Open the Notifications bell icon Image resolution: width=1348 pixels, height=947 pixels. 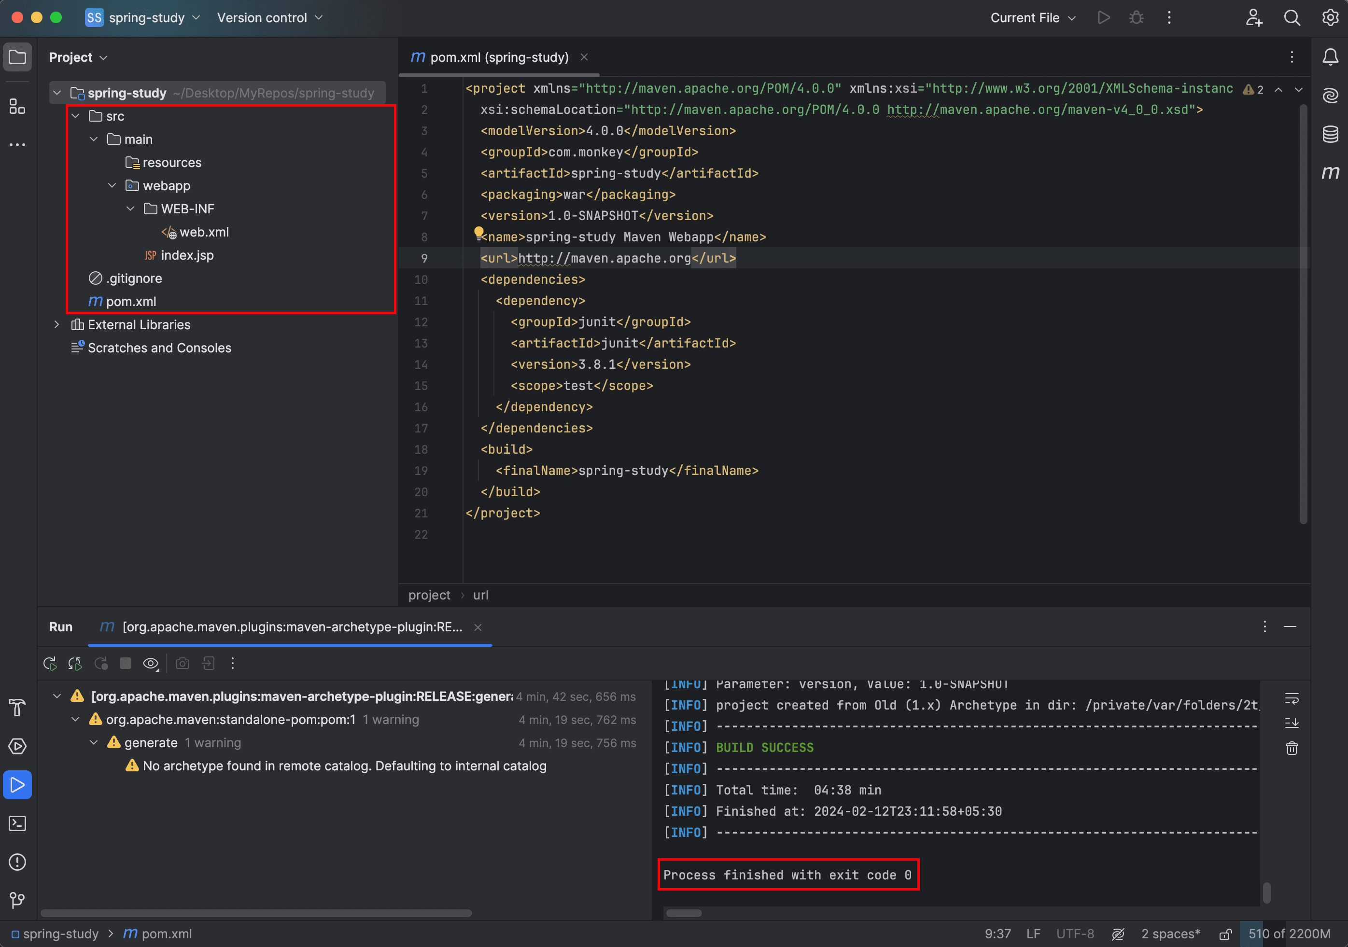[x=1331, y=57]
